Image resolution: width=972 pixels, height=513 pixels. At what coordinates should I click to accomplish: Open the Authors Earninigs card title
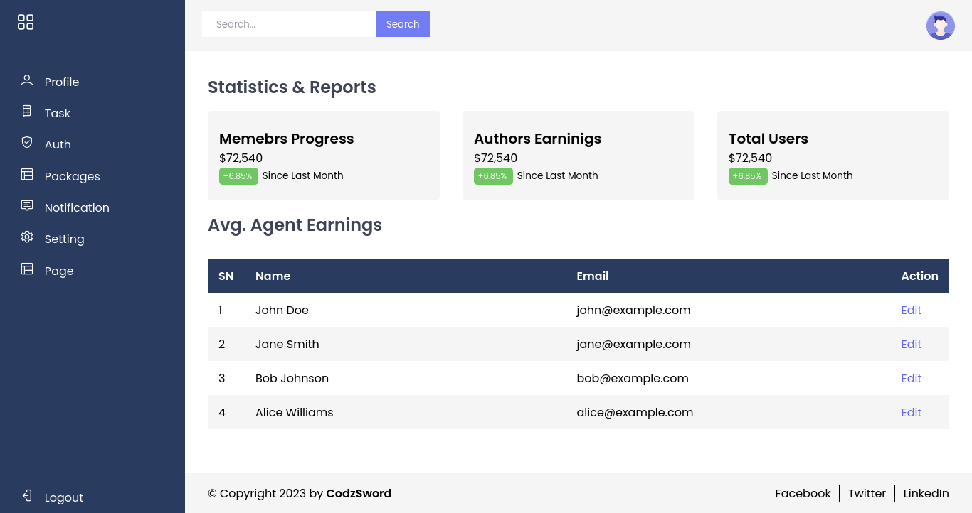click(x=537, y=139)
